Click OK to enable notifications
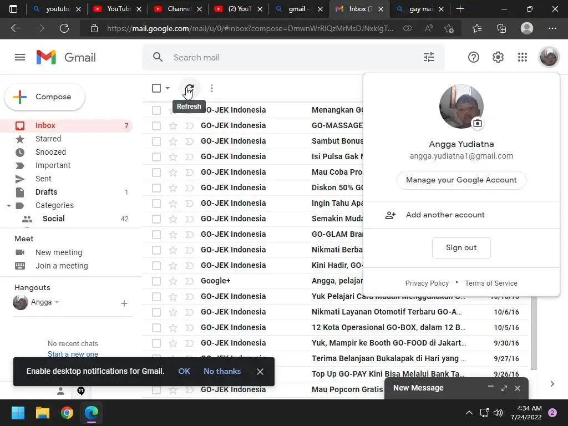 [184, 371]
